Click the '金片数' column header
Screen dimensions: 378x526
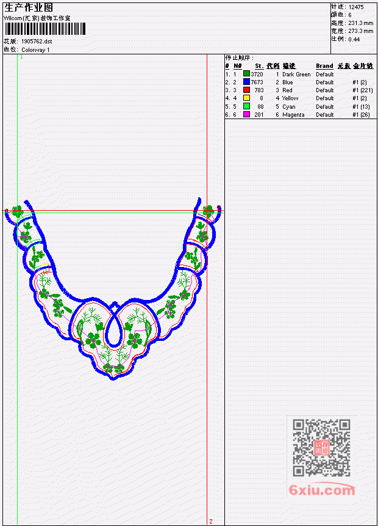pyautogui.click(x=363, y=66)
